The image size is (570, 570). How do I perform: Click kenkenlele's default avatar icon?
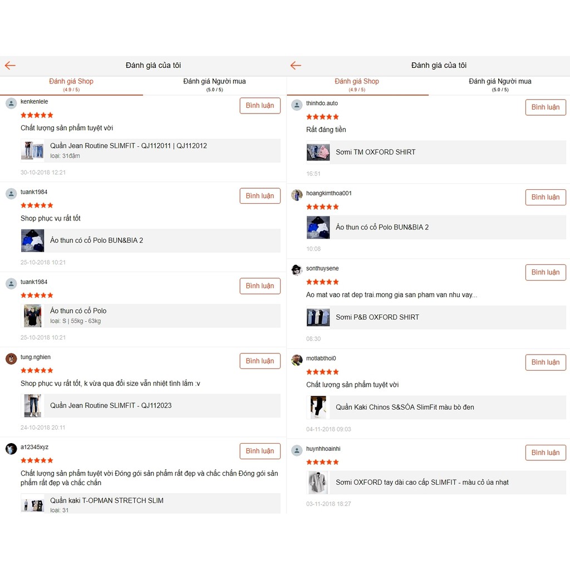tap(11, 103)
